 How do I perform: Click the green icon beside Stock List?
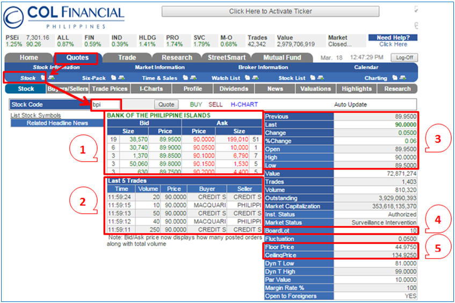click(321, 78)
